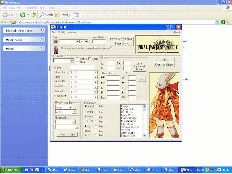This screenshot has width=232, height=174.
Task: Enable the Active checkbox
Action: [77, 59]
